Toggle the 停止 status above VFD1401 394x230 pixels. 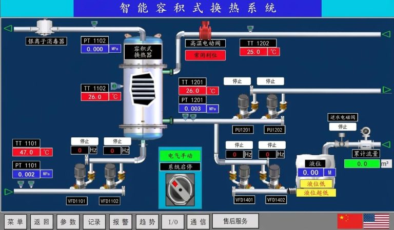click(239, 145)
